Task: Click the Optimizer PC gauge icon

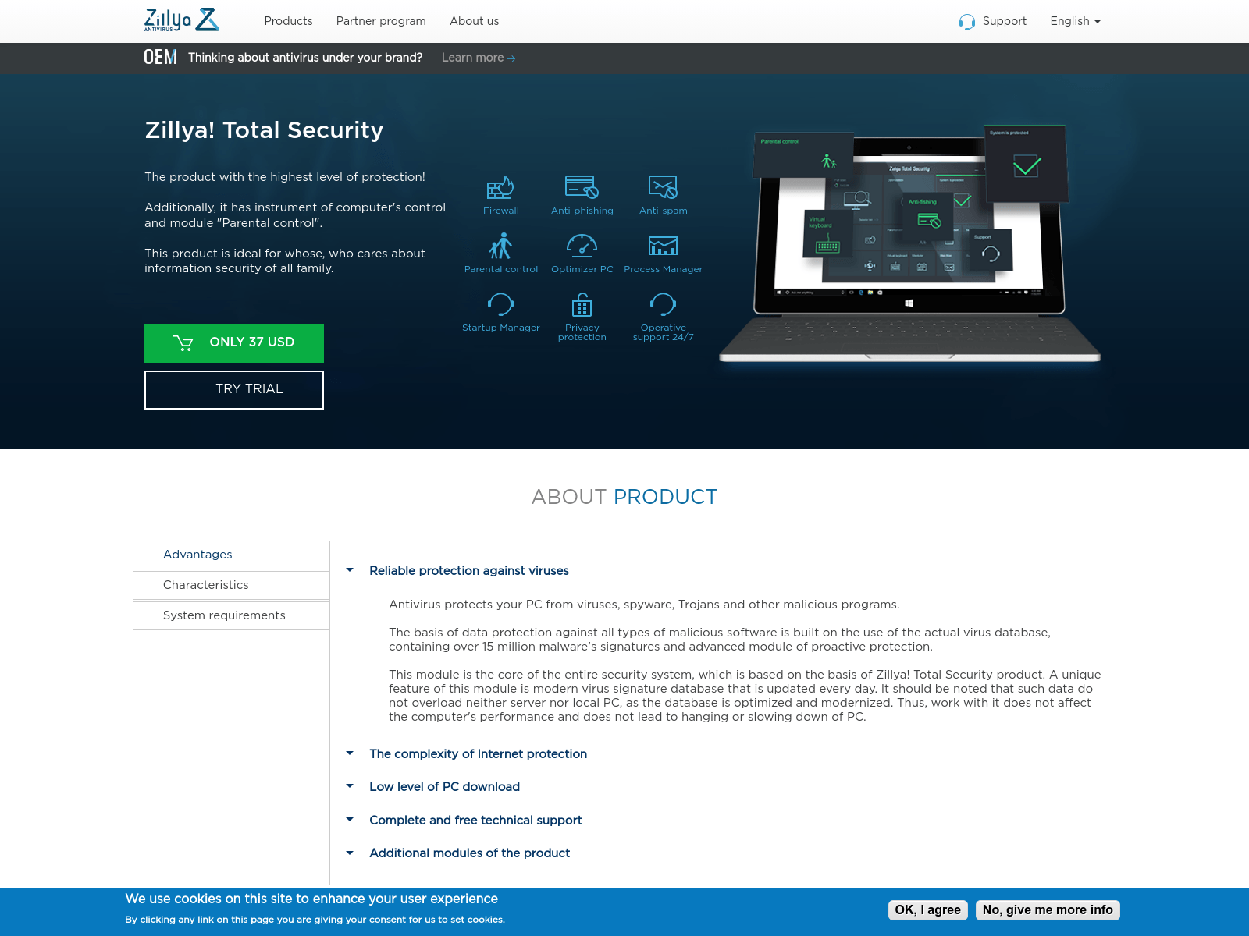Action: (582, 246)
